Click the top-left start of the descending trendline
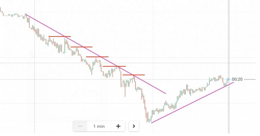The image size is (260, 136). point(26,15)
